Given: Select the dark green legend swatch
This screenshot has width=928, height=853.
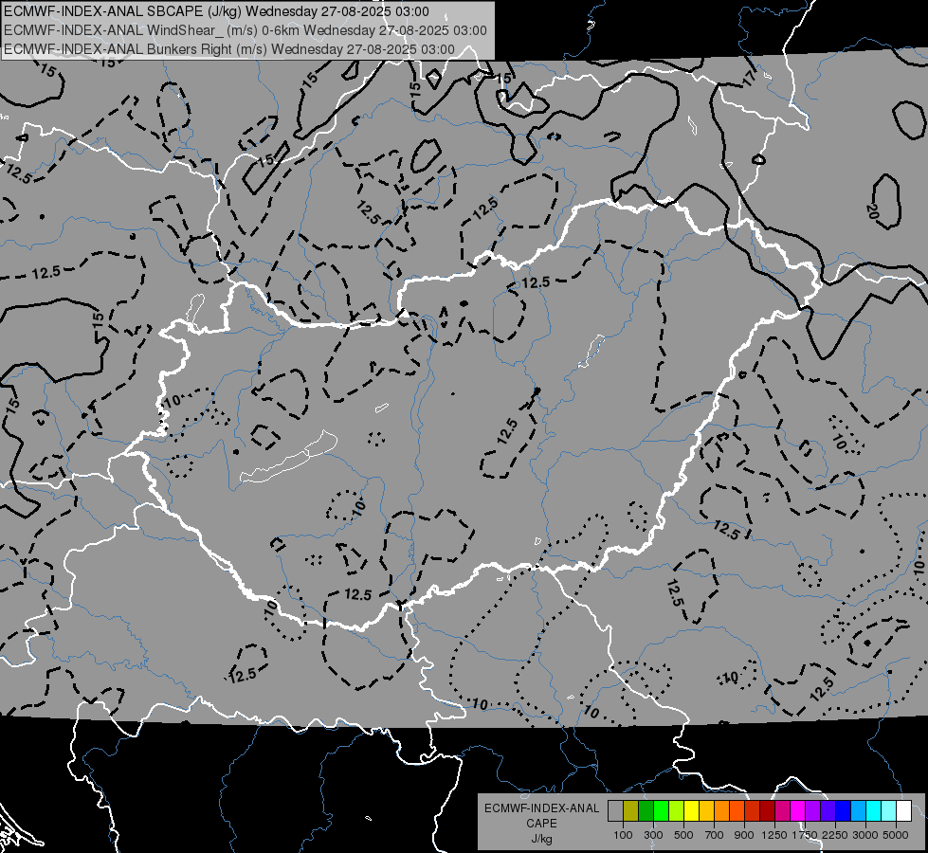Looking at the screenshot, I should (646, 811).
